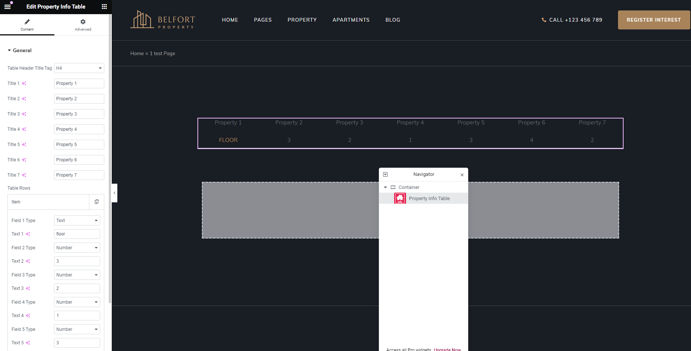
Task: Click the Upgrade Now link
Action: pos(447,349)
